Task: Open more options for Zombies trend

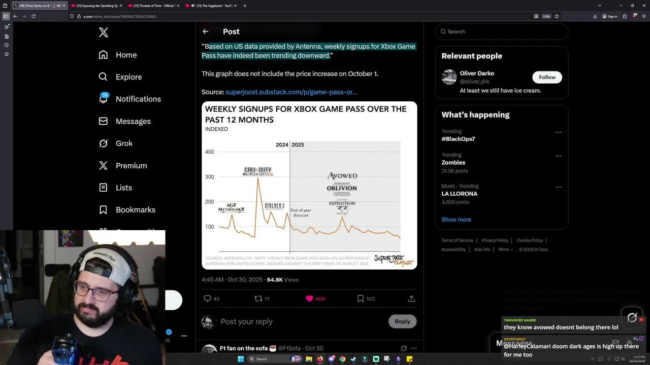Action: (x=559, y=156)
